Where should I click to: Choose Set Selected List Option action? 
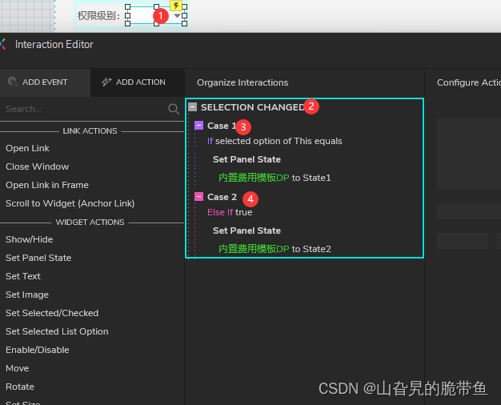coord(57,331)
